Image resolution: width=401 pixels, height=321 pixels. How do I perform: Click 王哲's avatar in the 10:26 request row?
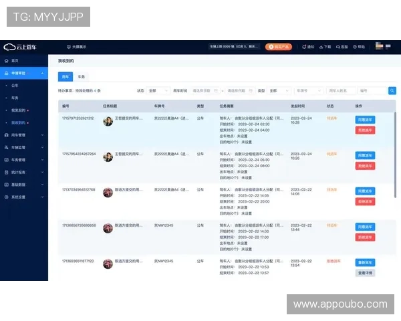point(108,156)
